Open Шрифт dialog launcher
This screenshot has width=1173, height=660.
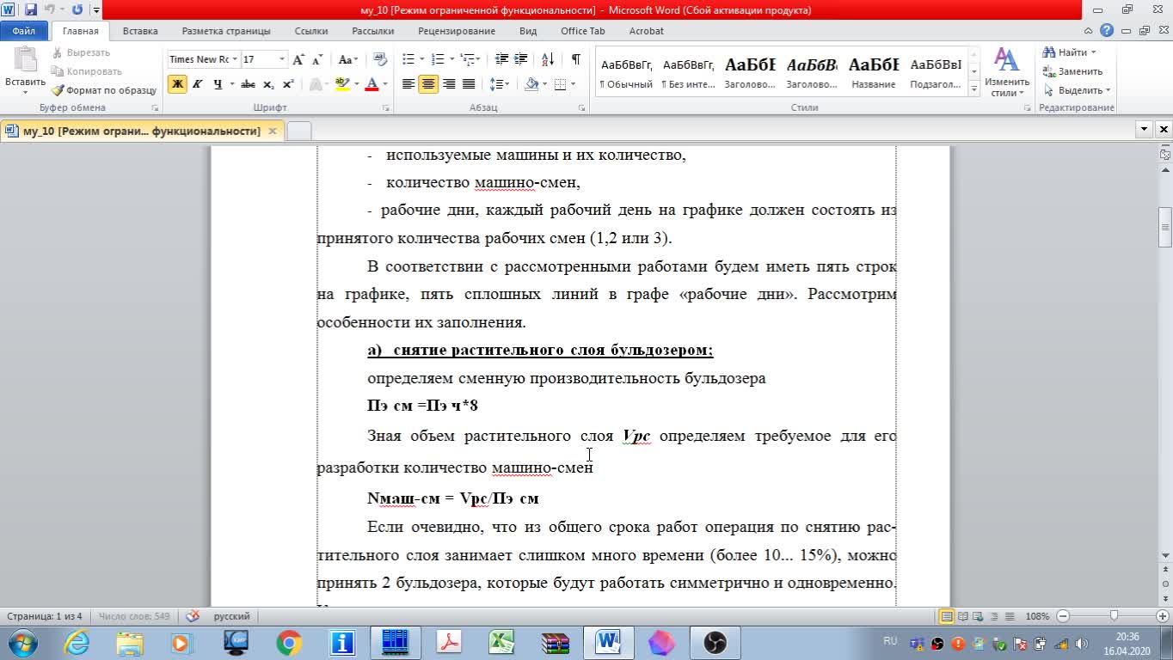(x=386, y=108)
